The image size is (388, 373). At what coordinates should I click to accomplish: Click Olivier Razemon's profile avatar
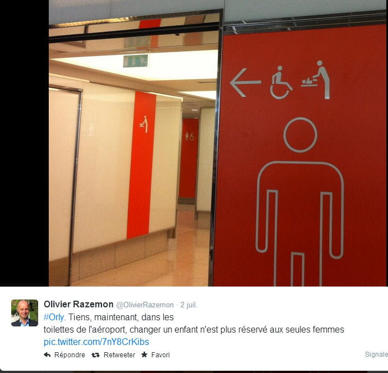25,313
